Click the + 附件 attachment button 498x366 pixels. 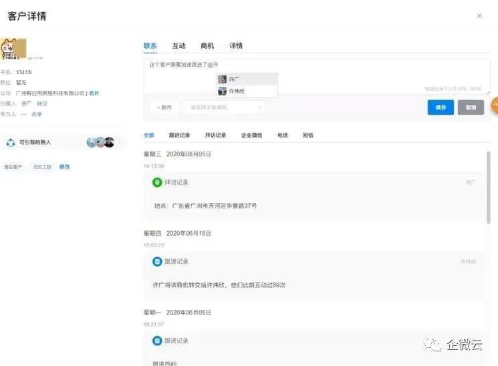click(164, 107)
